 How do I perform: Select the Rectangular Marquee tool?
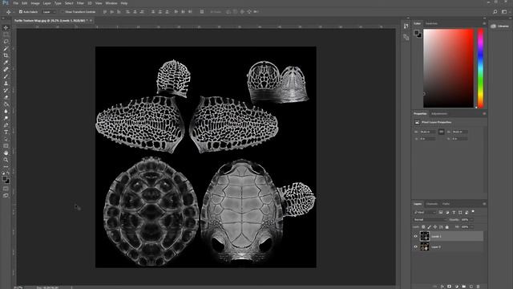6,35
